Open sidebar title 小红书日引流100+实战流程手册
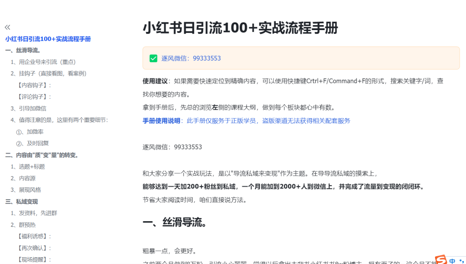Image resolution: width=466 pixels, height=264 pixels. coord(47,39)
